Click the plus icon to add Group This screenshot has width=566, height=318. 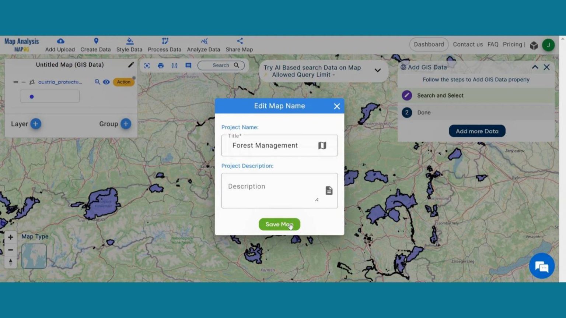pos(126,124)
